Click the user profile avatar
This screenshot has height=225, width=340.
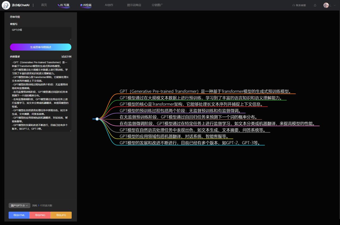326,5
